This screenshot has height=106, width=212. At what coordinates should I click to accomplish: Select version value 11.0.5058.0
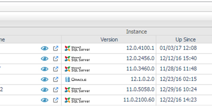click(140, 90)
